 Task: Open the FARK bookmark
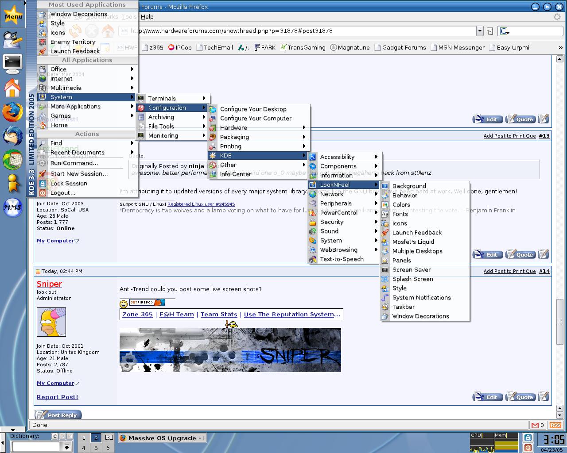pyautogui.click(x=265, y=47)
